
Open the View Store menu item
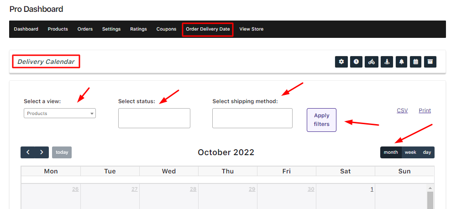(252, 29)
